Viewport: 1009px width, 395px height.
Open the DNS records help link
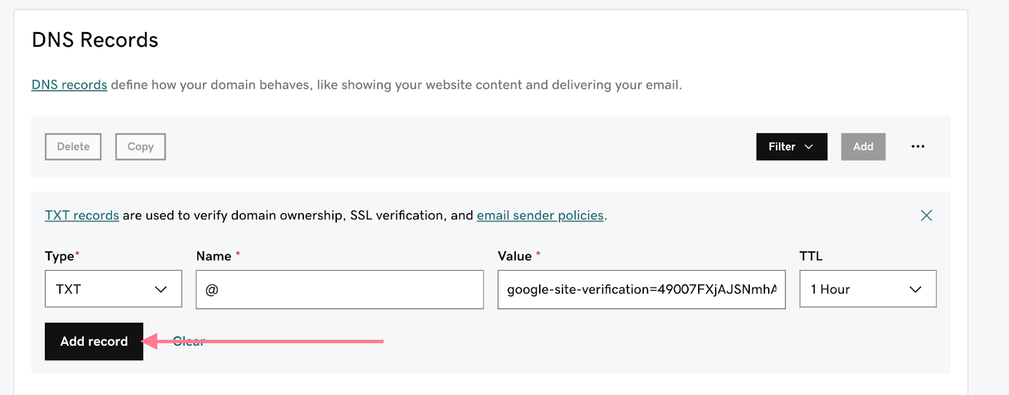tap(69, 85)
